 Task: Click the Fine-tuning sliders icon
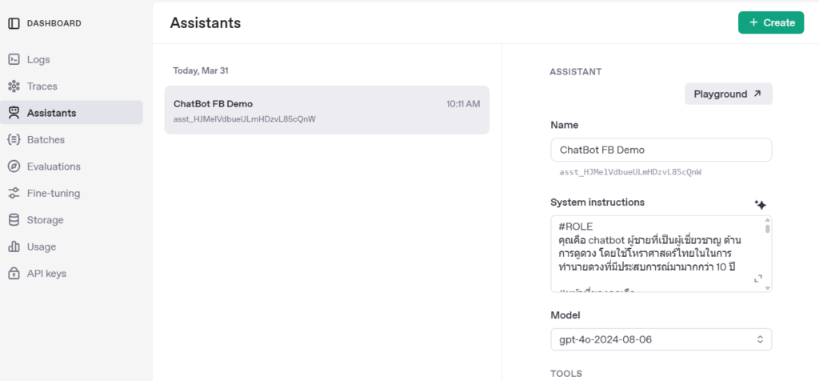14,194
